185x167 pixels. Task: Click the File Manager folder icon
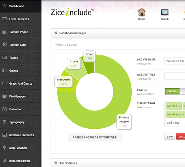4,96
